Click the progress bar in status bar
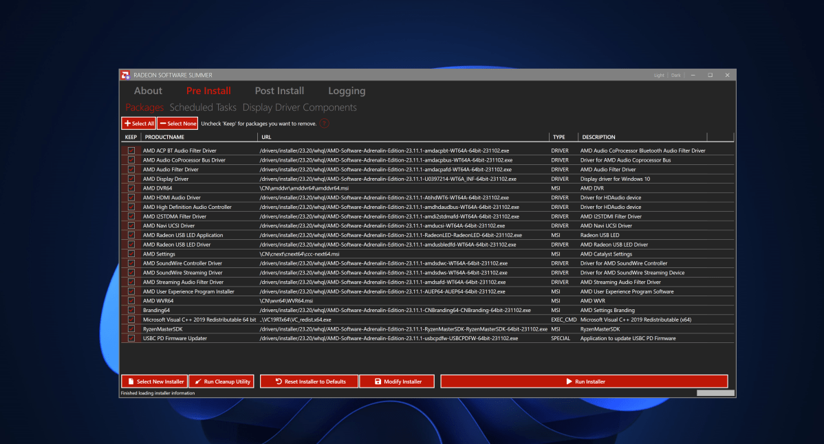Screen dimensions: 824x444 click(715, 393)
